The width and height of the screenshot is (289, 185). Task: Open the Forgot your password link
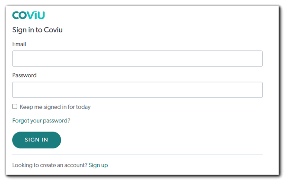click(41, 121)
